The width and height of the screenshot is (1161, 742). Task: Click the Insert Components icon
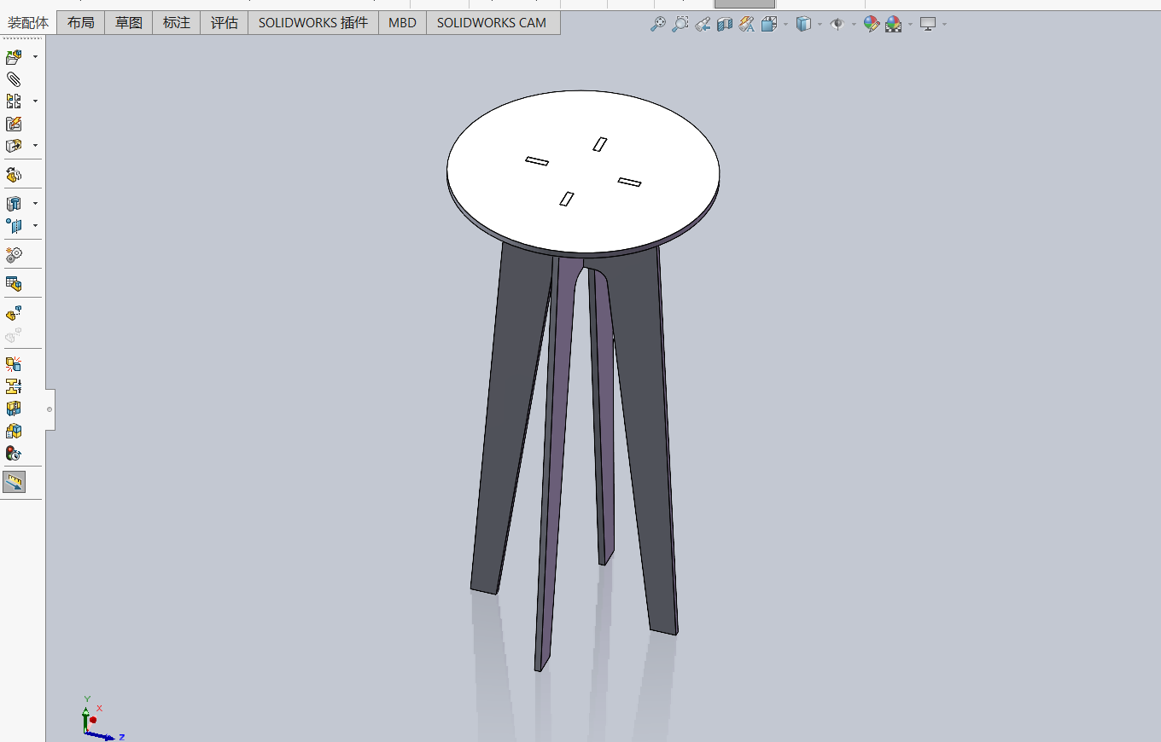pyautogui.click(x=14, y=57)
